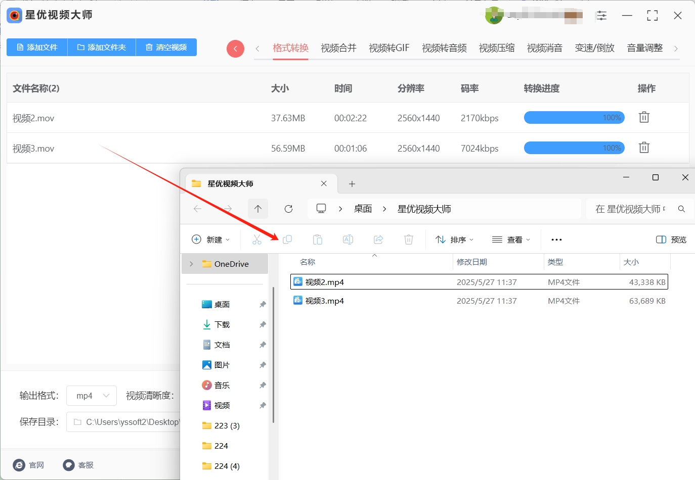The height and width of the screenshot is (480, 695).
Task: Open a new Explorer tab with plus
Action: (352, 184)
